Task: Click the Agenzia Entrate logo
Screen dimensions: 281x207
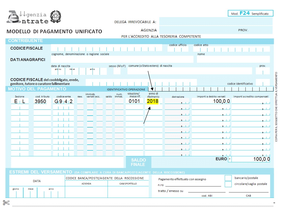Action: click(x=27, y=17)
